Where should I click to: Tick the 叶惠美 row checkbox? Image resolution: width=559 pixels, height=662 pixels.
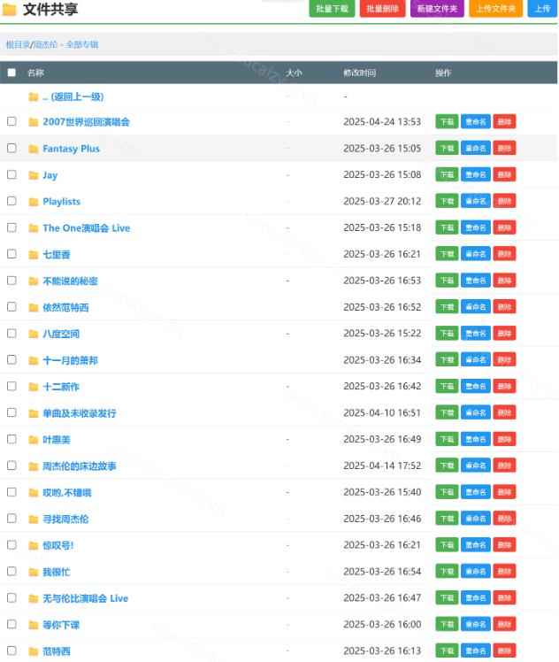pos(11,439)
